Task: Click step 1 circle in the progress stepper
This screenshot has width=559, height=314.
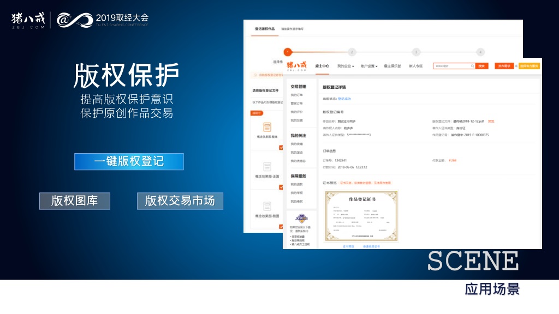Action: coord(288,52)
